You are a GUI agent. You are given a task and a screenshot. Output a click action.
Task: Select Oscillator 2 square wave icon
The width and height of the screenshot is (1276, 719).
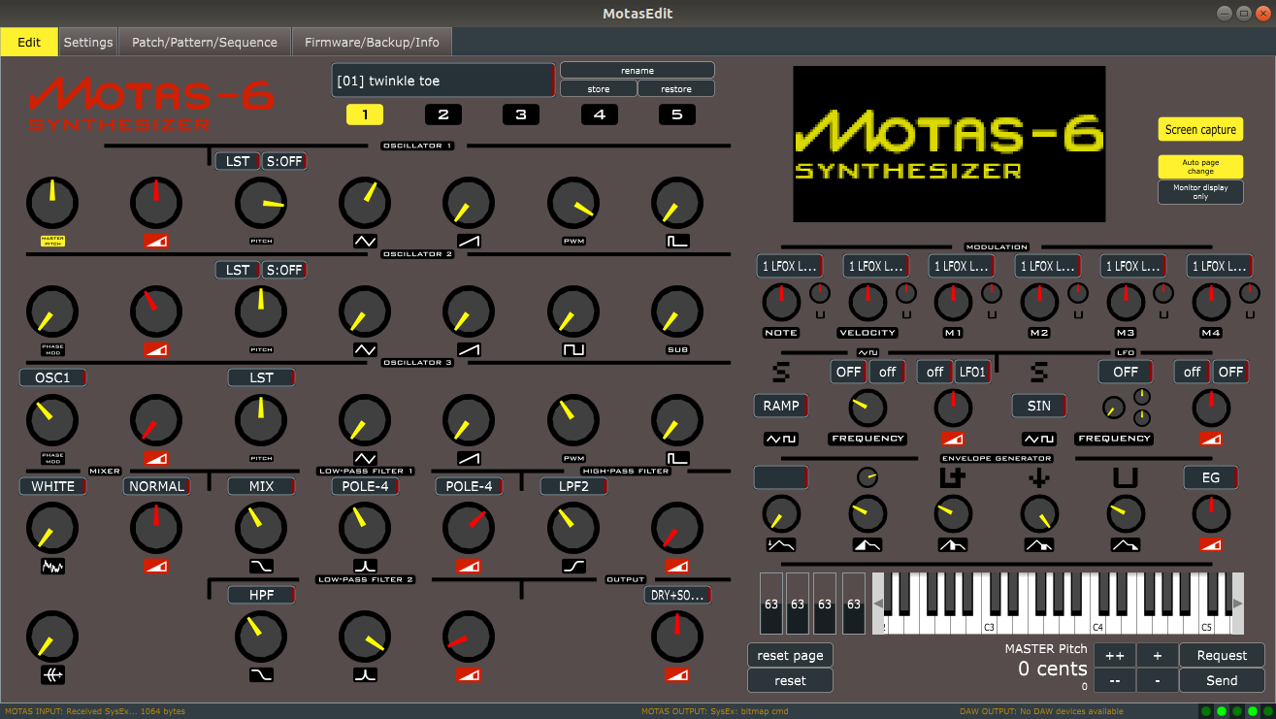[573, 349]
